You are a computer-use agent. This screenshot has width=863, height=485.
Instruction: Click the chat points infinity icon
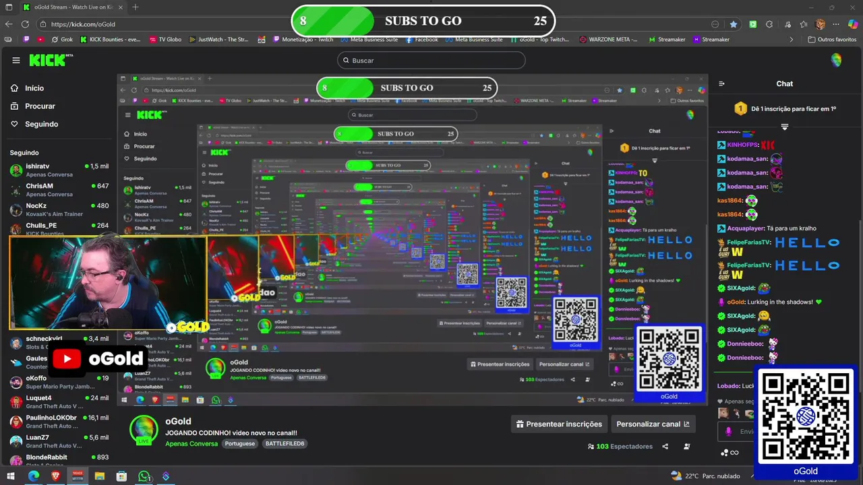click(x=730, y=453)
